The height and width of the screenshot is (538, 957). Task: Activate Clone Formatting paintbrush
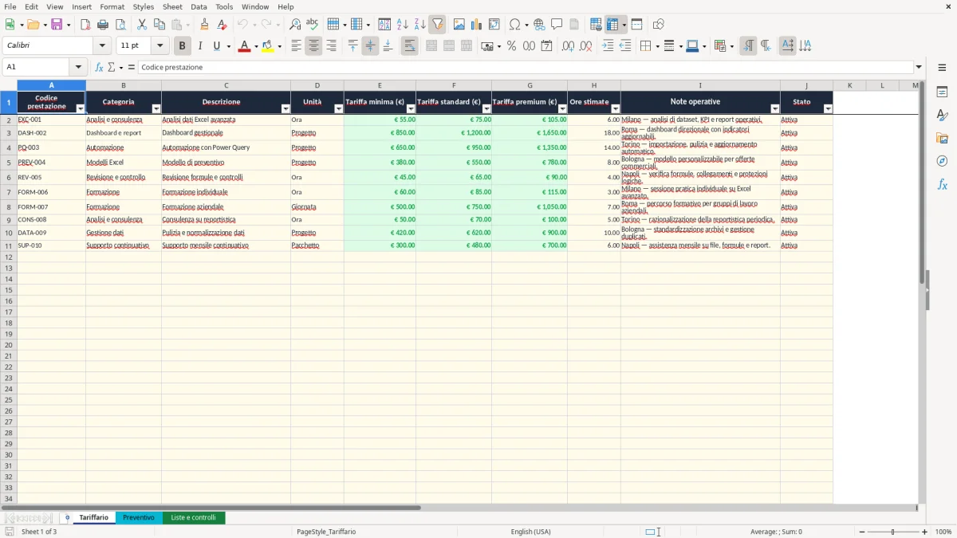205,25
